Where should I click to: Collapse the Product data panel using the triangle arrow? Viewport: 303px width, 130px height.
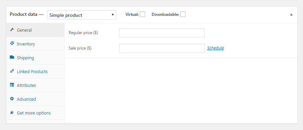point(292,14)
